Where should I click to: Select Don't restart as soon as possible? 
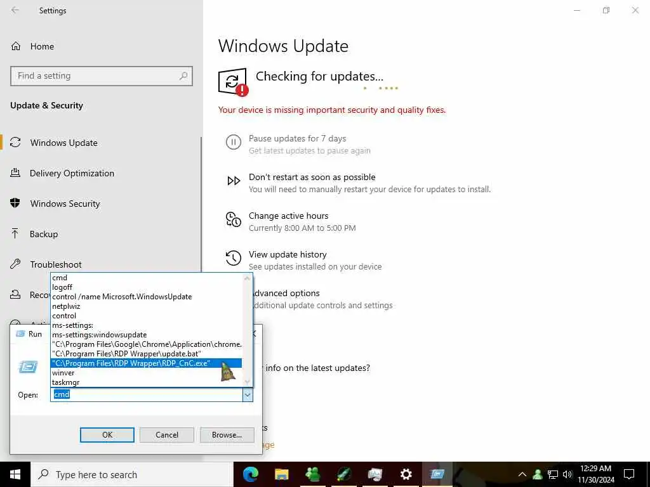pos(312,177)
